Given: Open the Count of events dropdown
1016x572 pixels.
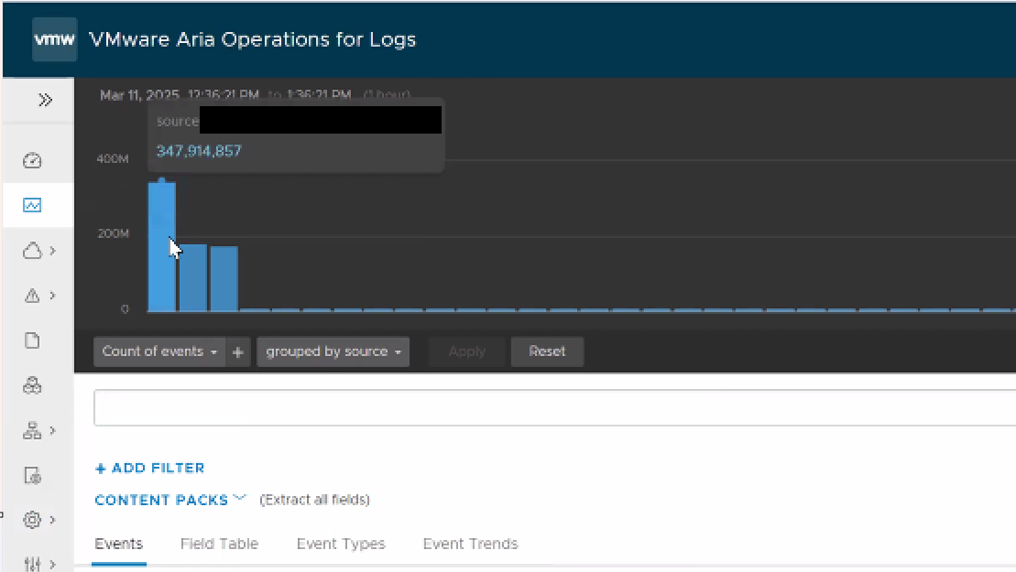Looking at the screenshot, I should coord(159,352).
